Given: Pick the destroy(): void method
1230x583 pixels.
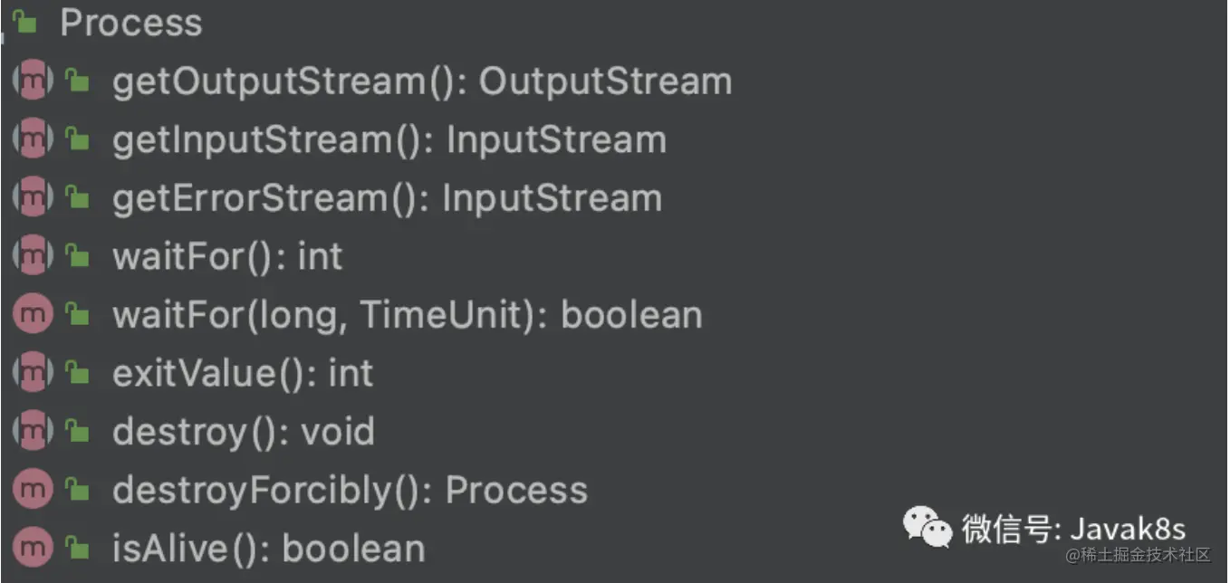Looking at the screenshot, I should (243, 433).
